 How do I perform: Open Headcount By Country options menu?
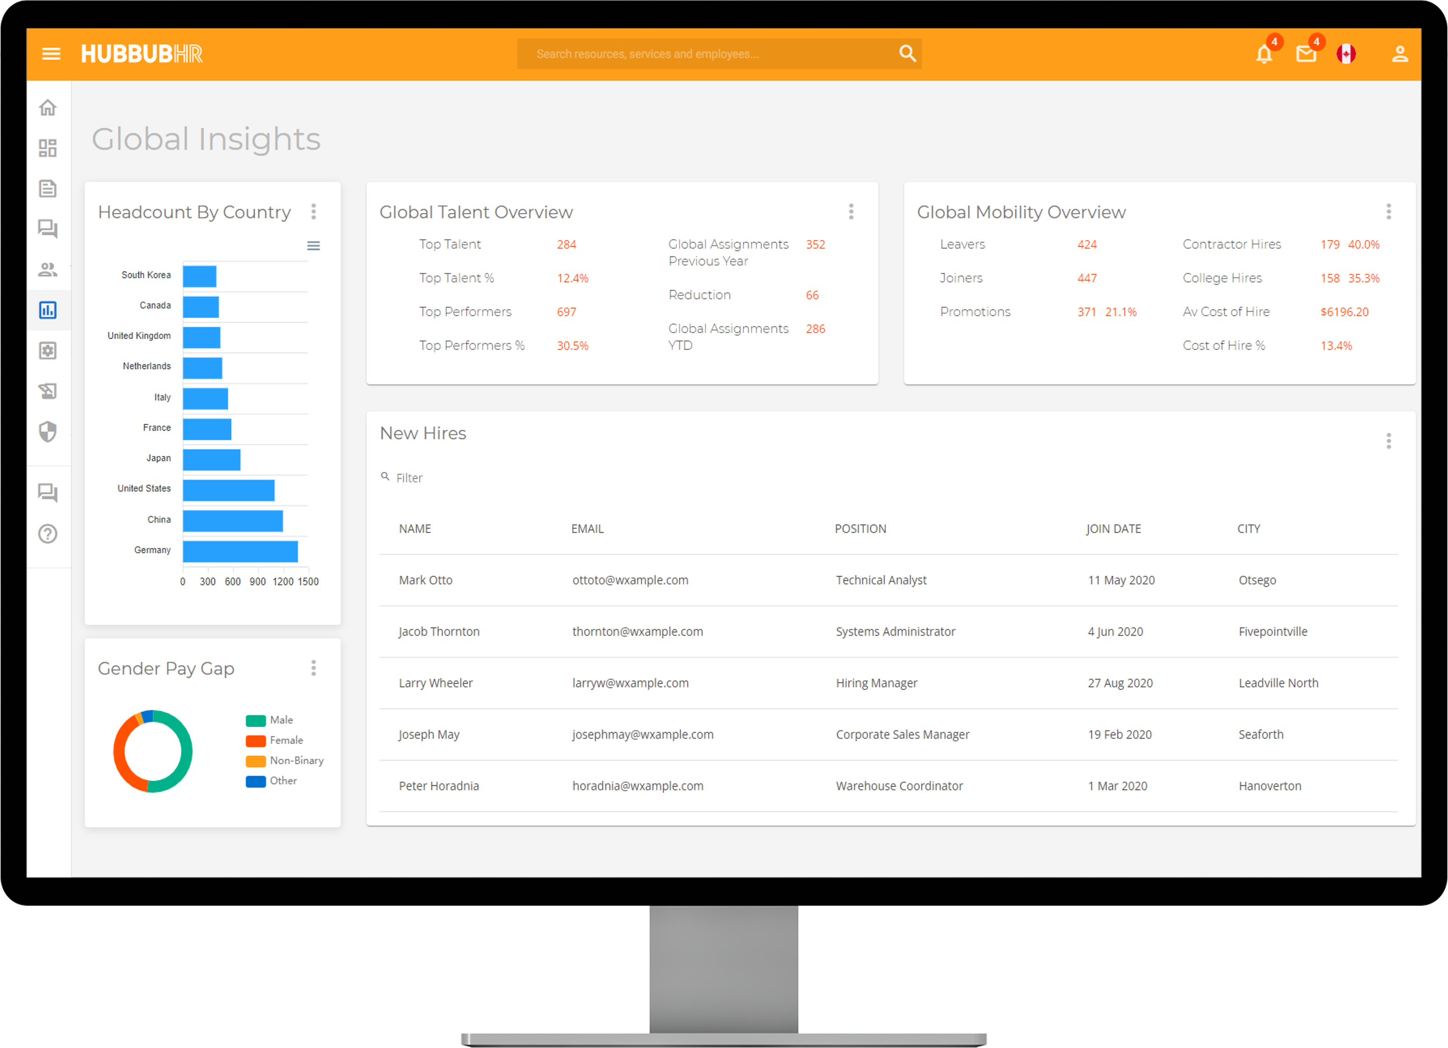[314, 212]
